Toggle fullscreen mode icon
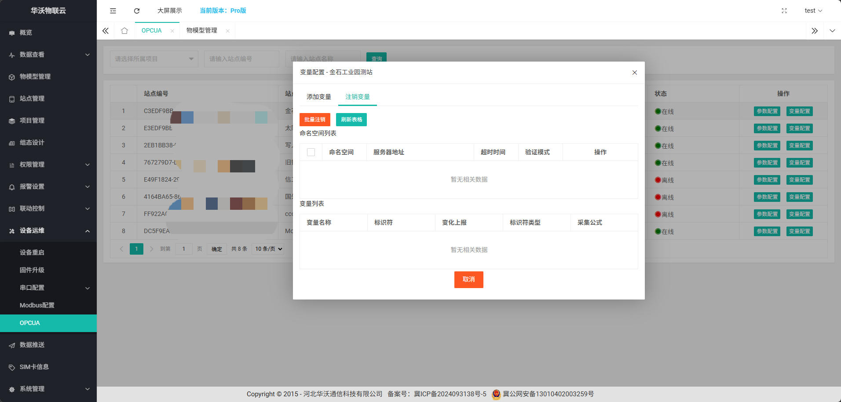 coord(784,11)
